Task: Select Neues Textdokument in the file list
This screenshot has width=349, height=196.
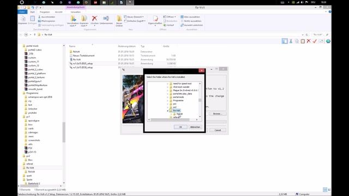Action: 83,56
